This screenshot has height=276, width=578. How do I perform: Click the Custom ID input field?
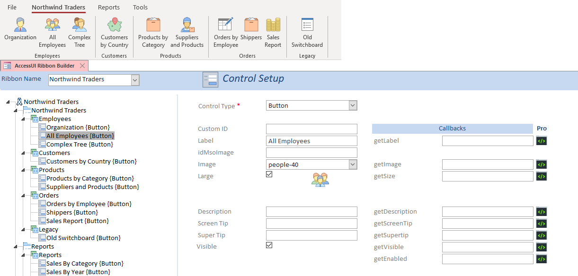click(311, 129)
